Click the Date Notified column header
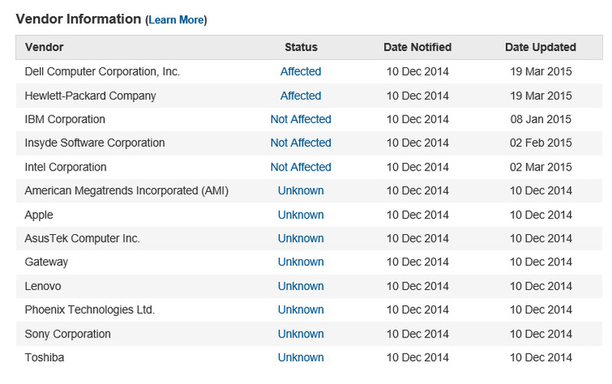612x384 pixels. pyautogui.click(x=417, y=47)
